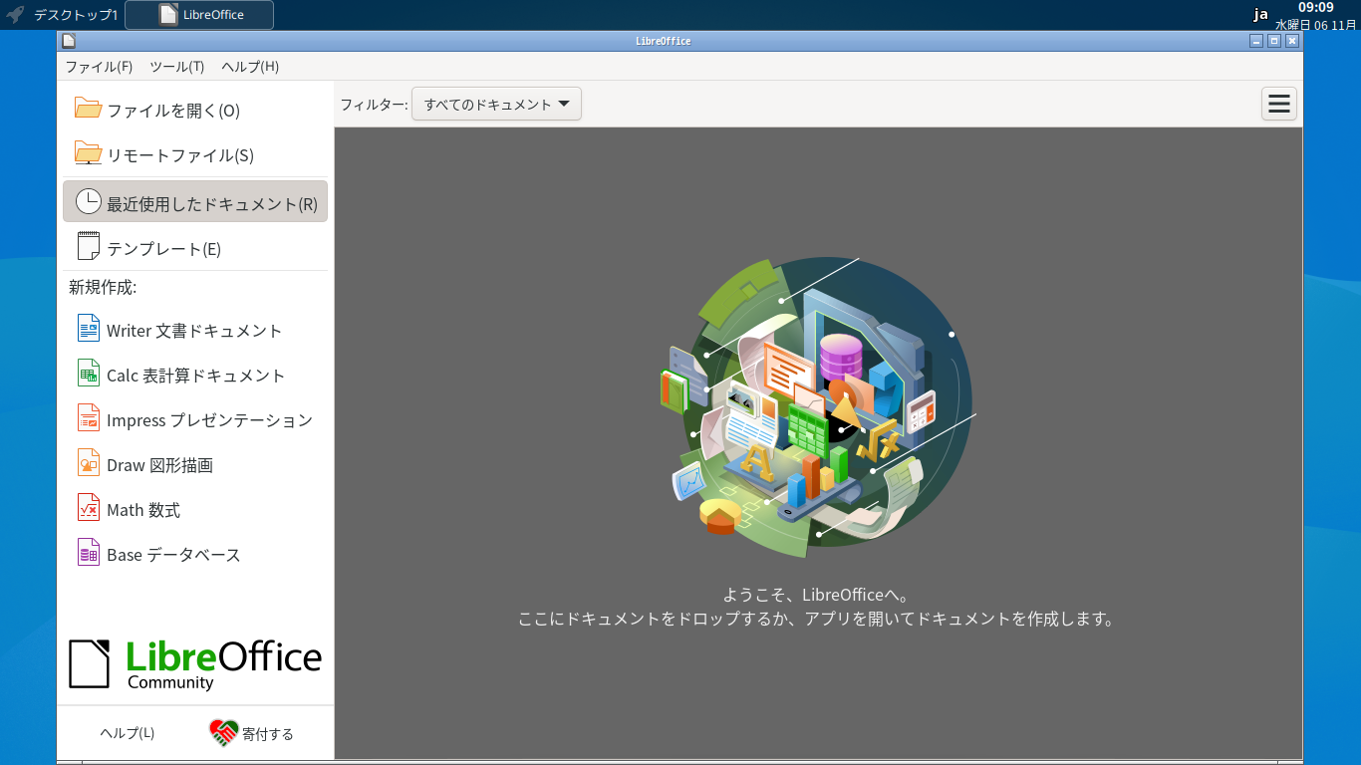Click the Base database icon
Viewport: 1361px width, 765px height.
coord(89,552)
